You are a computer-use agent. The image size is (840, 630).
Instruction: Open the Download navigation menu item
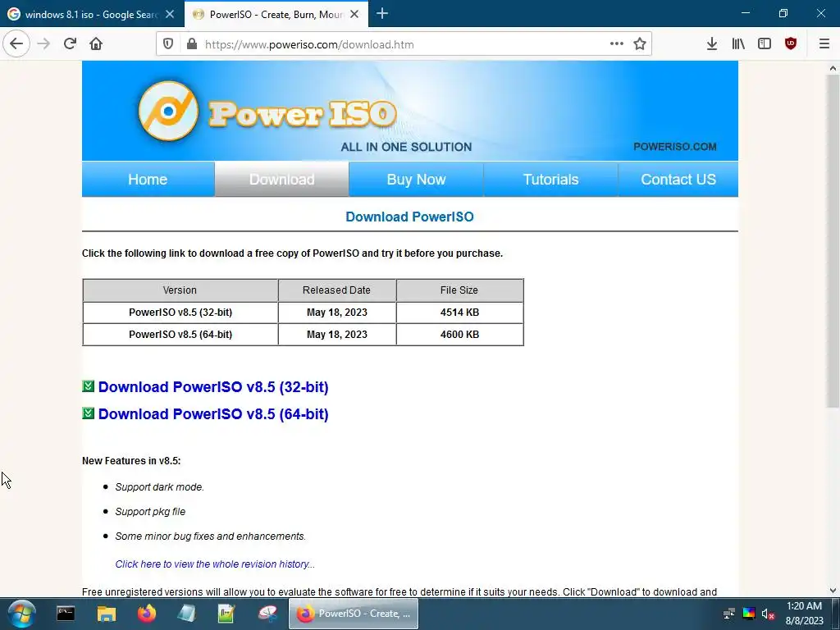282,180
